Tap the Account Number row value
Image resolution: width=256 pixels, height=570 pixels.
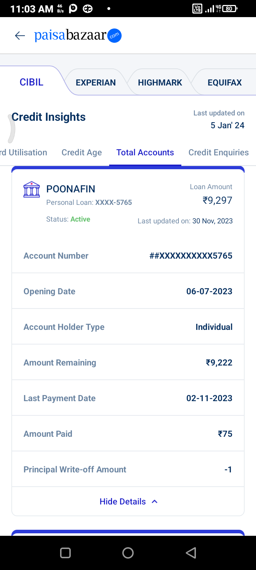tap(191, 256)
